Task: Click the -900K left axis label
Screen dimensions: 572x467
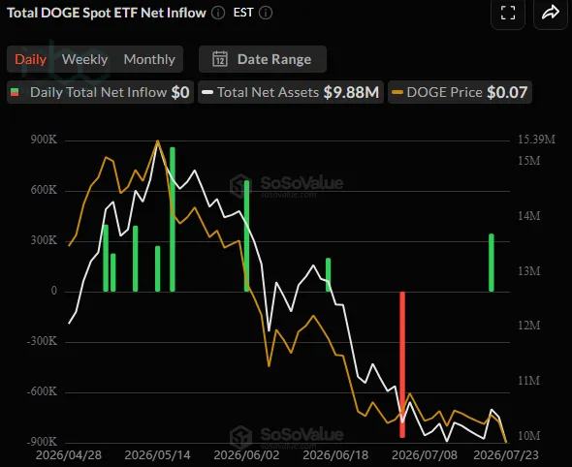Action: [42, 442]
